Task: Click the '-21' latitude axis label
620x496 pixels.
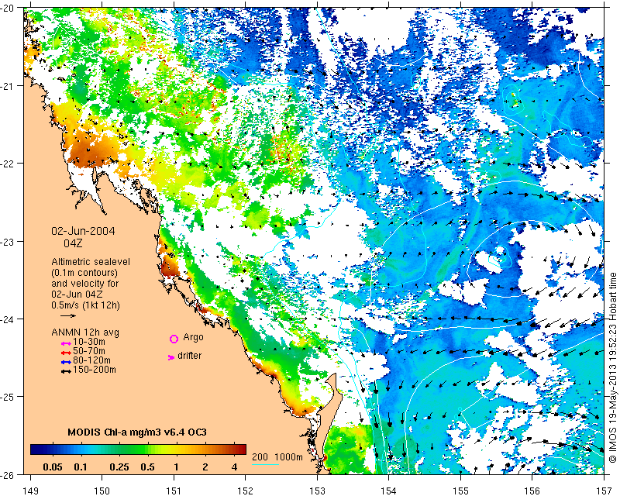Action: tap(7, 85)
